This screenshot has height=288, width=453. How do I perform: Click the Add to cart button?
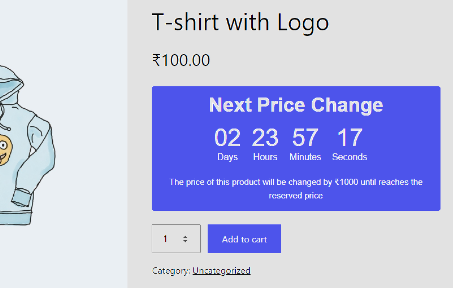point(244,239)
